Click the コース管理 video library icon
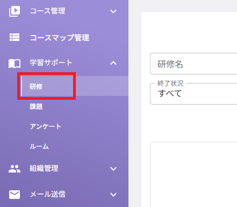Image resolution: width=237 pixels, height=207 pixels. tap(15, 11)
